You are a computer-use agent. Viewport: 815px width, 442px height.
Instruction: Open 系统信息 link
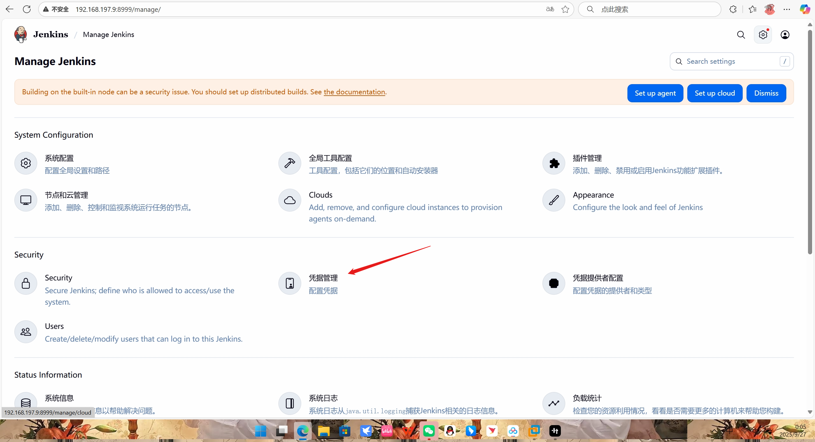[x=59, y=398]
